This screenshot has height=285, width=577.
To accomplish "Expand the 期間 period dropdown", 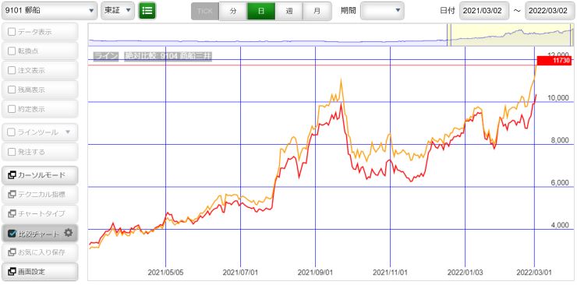I will [382, 11].
